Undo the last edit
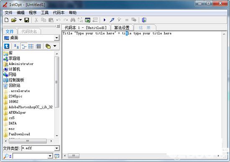 [59, 20]
